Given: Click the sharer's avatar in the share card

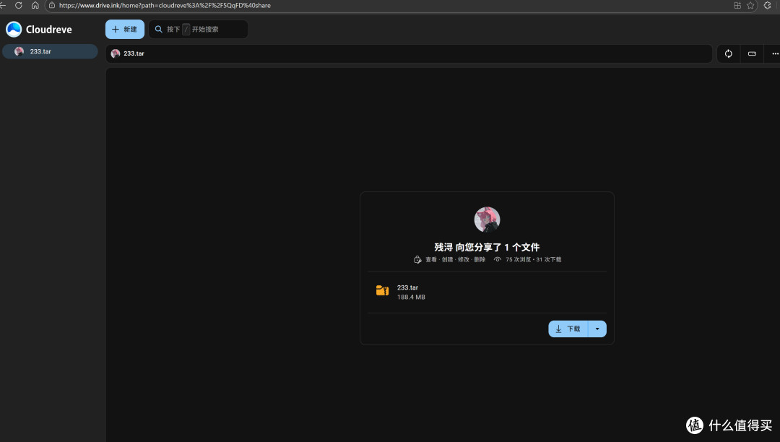Looking at the screenshot, I should click(487, 220).
